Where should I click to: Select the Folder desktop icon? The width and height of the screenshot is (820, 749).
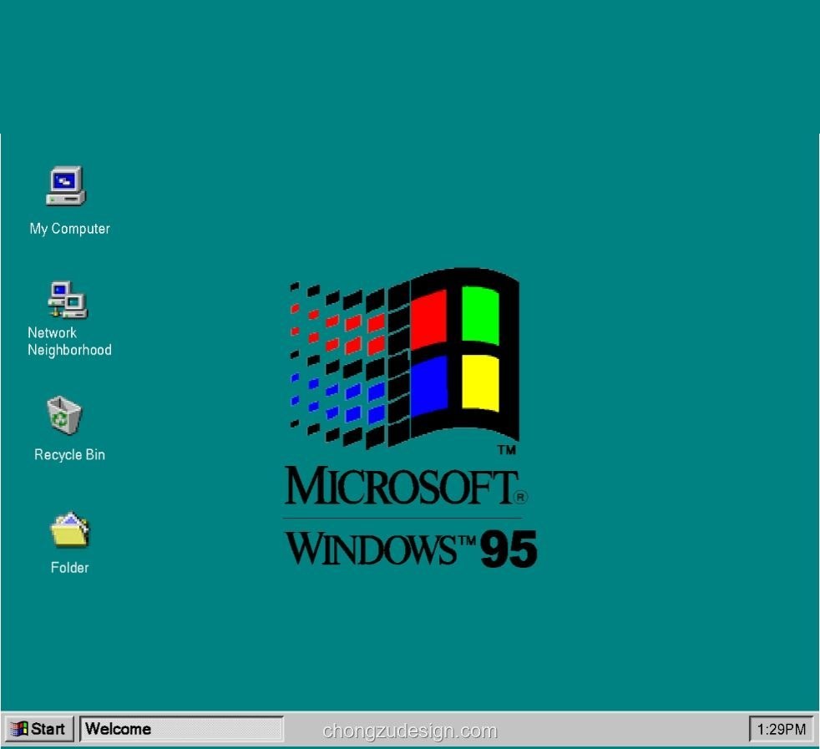point(69,529)
